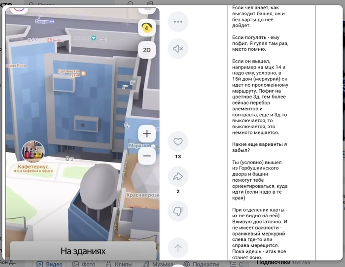Click the like count 13
Image resolution: width=345 pixels, height=267 pixels.
point(178,157)
